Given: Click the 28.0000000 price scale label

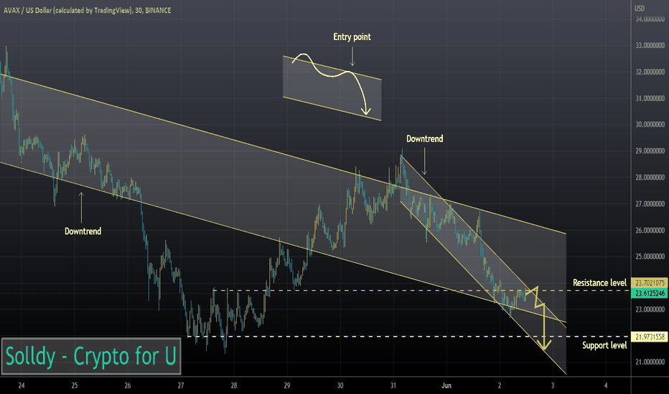Looking at the screenshot, I should click(650, 178).
